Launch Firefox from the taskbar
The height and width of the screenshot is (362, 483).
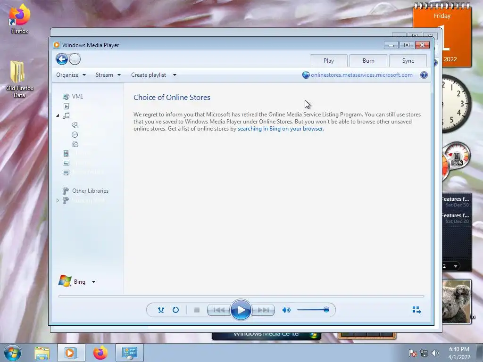(100, 353)
